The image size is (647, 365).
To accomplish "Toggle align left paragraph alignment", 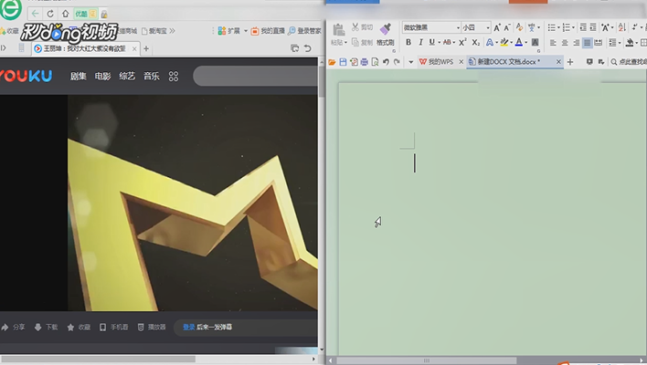I will (553, 43).
